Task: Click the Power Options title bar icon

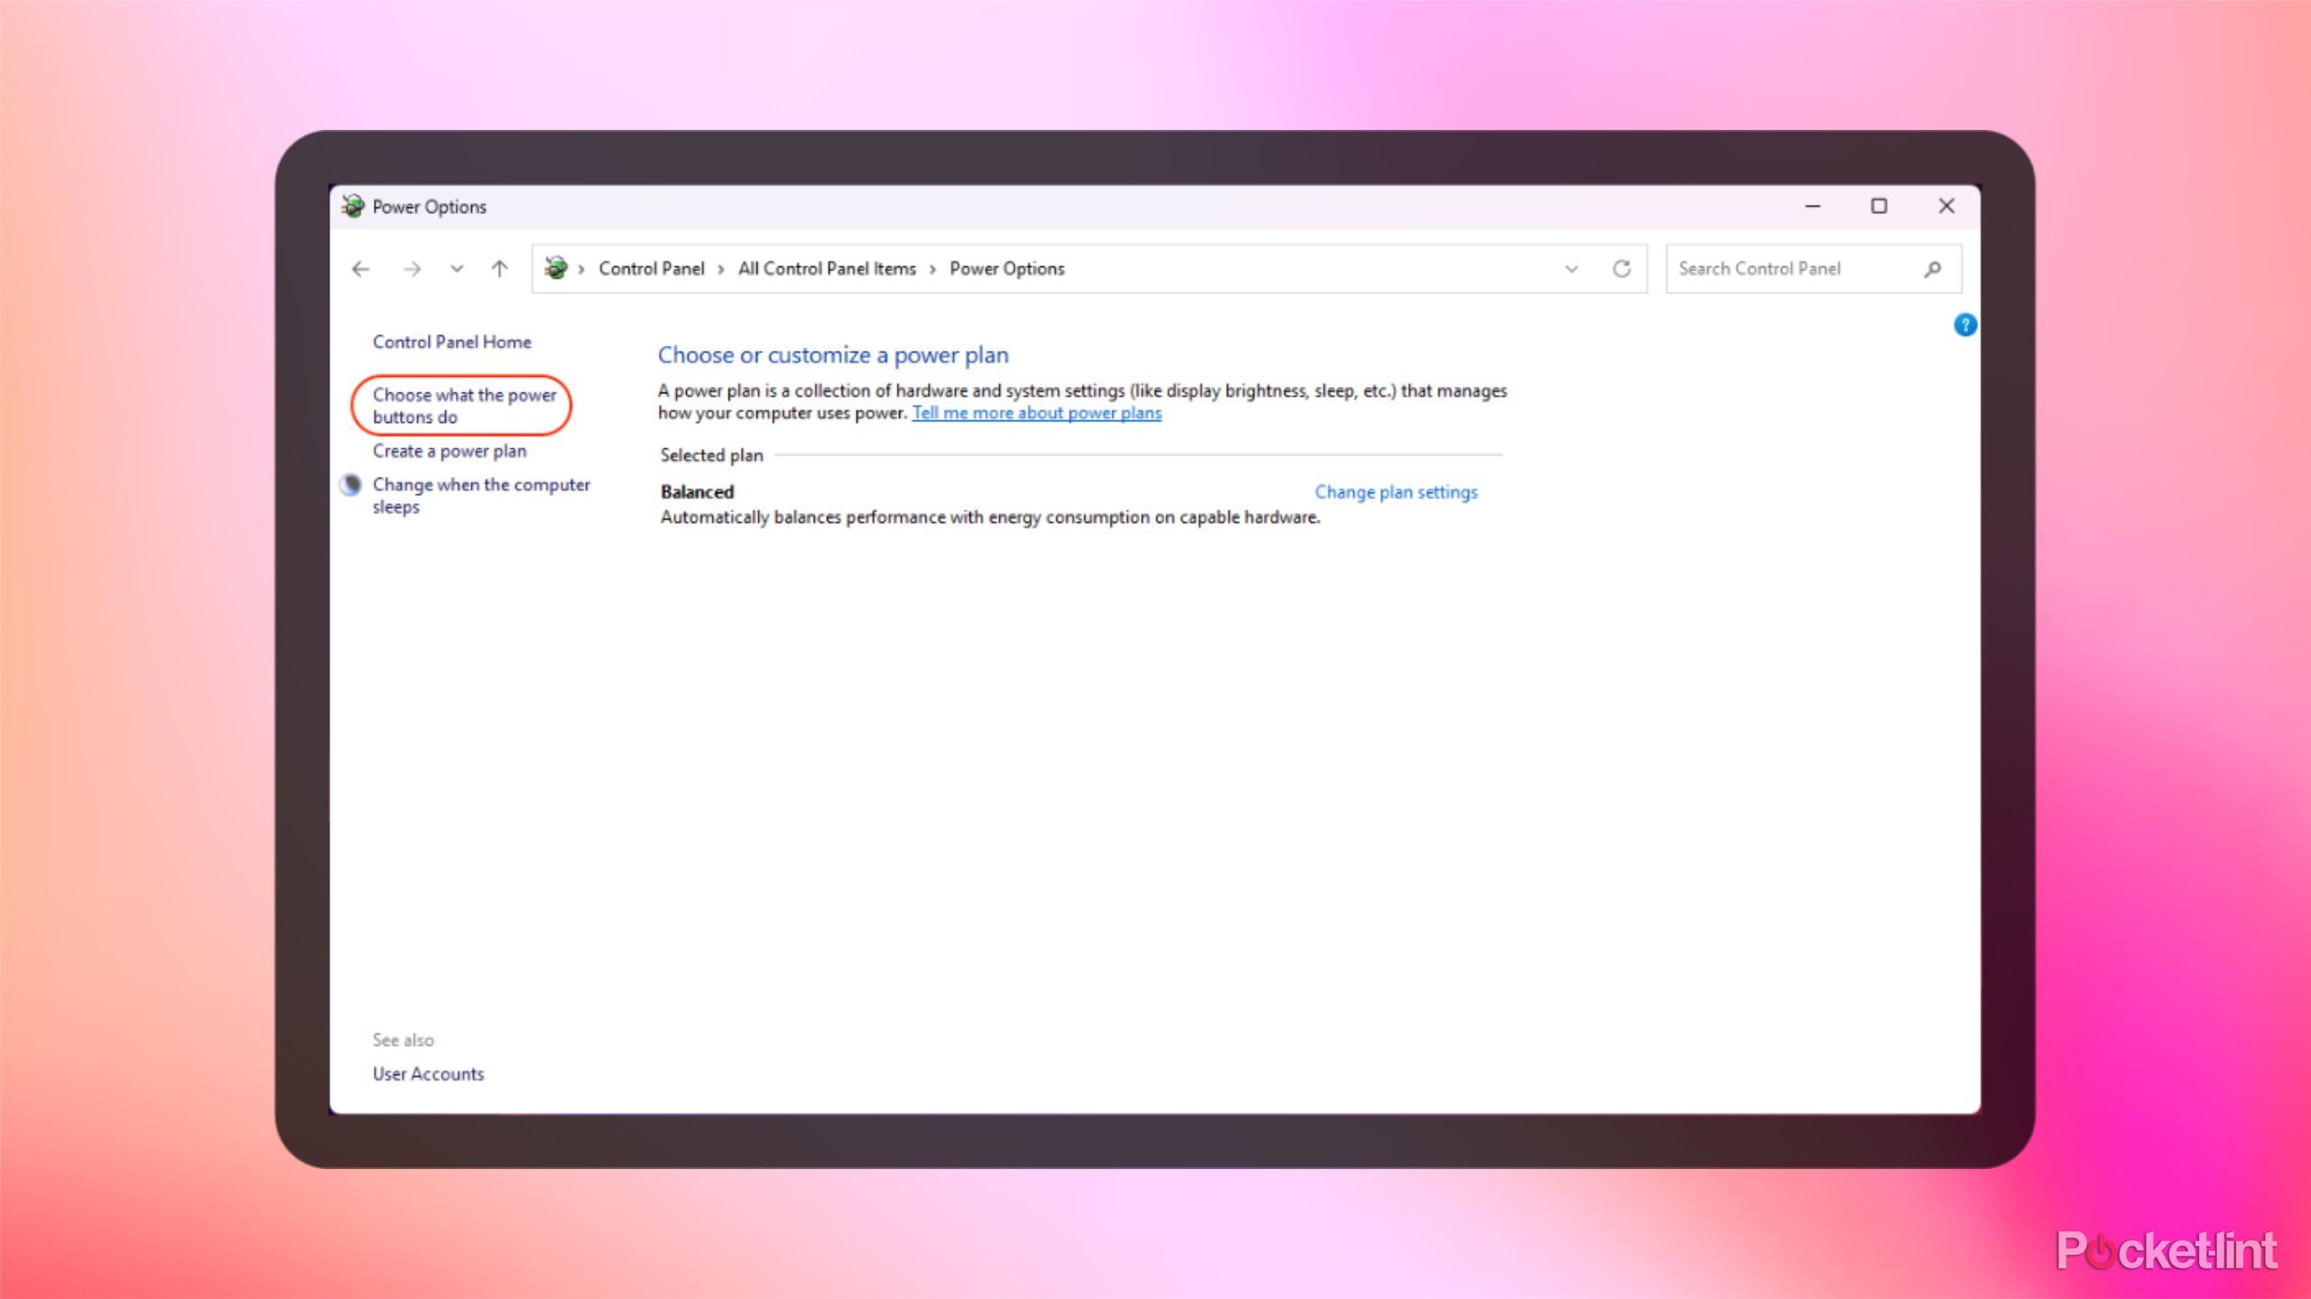Action: coord(352,207)
